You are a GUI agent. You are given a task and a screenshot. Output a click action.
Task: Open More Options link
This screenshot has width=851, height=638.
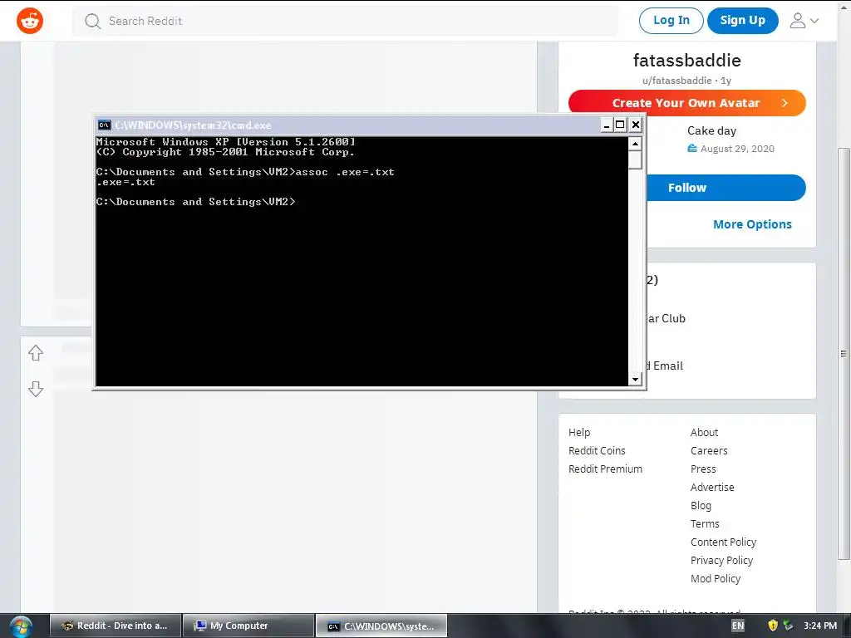[x=752, y=224]
